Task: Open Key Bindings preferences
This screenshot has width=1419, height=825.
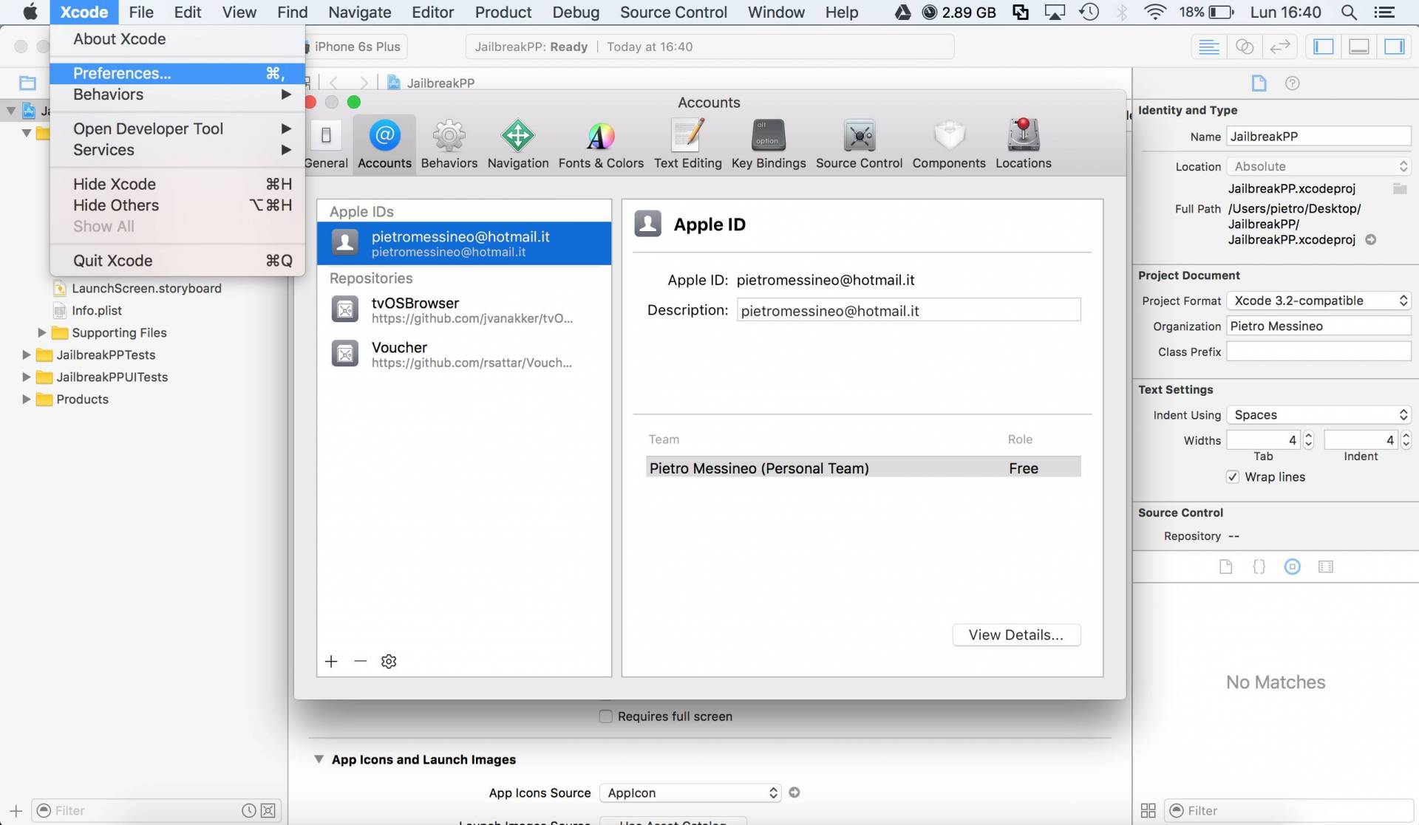Action: click(x=769, y=145)
